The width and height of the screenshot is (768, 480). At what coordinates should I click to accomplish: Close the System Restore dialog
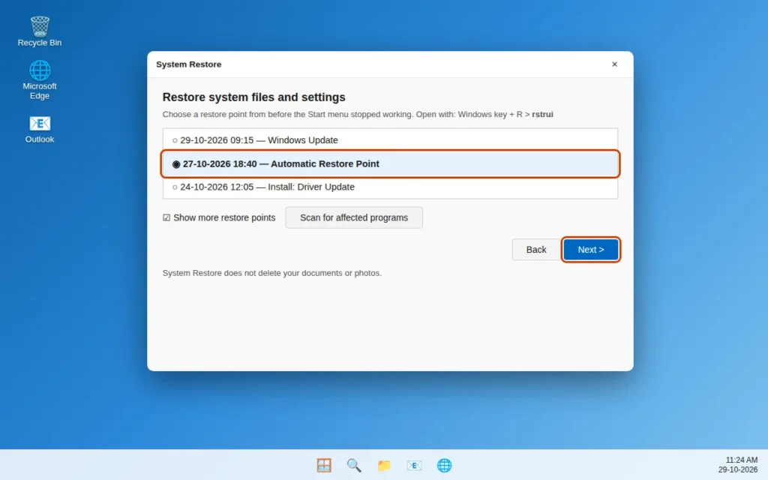[x=614, y=64]
